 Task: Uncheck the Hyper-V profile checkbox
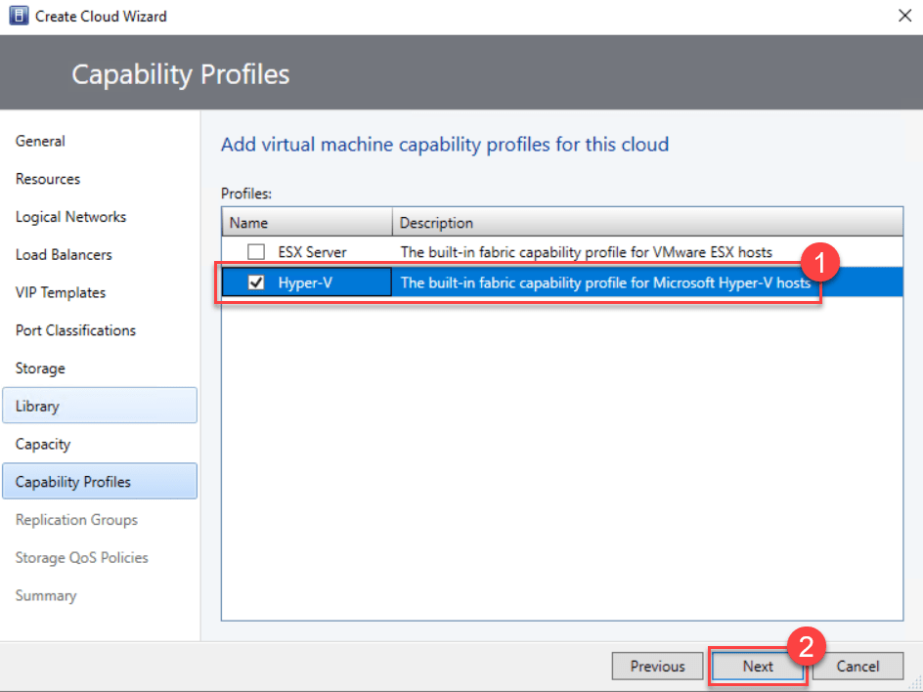coord(257,282)
